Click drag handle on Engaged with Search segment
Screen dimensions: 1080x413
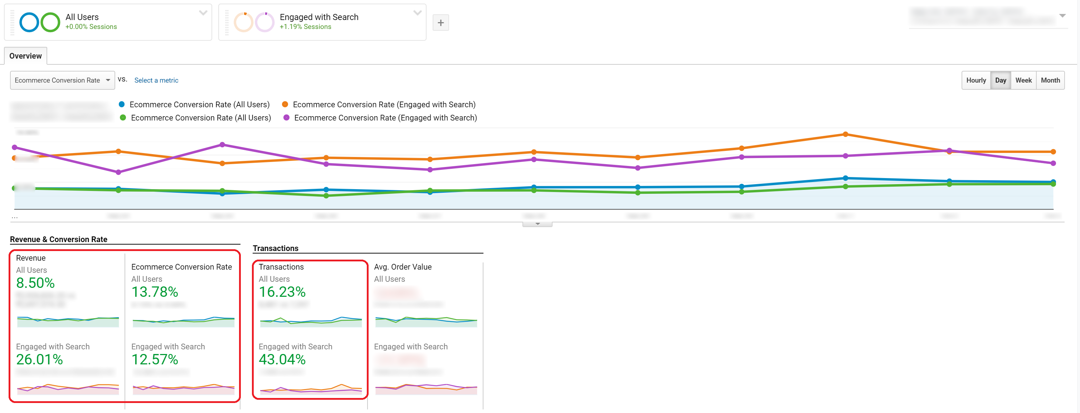pyautogui.click(x=227, y=23)
